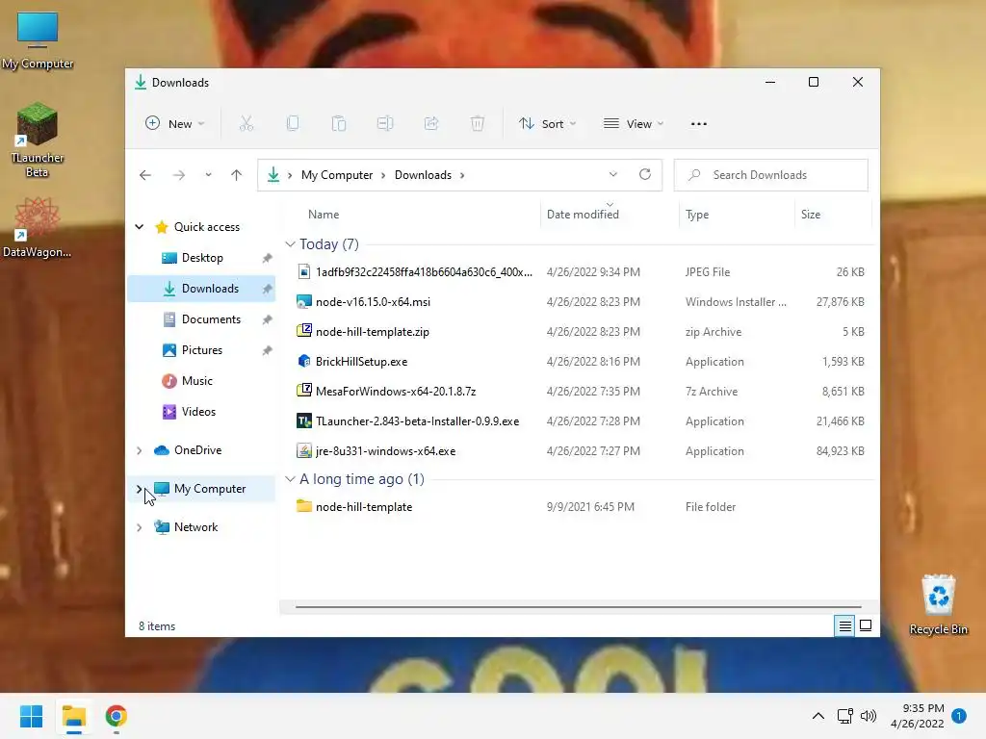
Task: Select Downloads in navigation pane
Action: [x=201, y=289]
